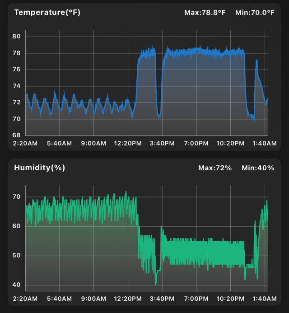Click the 1:40AM label under humidity chart
The height and width of the screenshot is (313, 289).
pos(265,299)
